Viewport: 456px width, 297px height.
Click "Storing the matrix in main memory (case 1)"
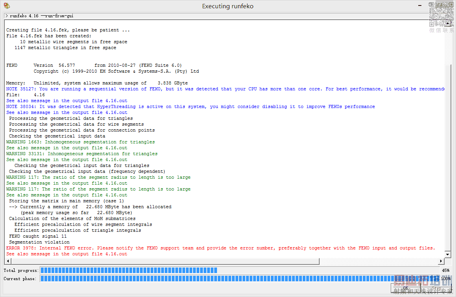[x=66, y=201]
